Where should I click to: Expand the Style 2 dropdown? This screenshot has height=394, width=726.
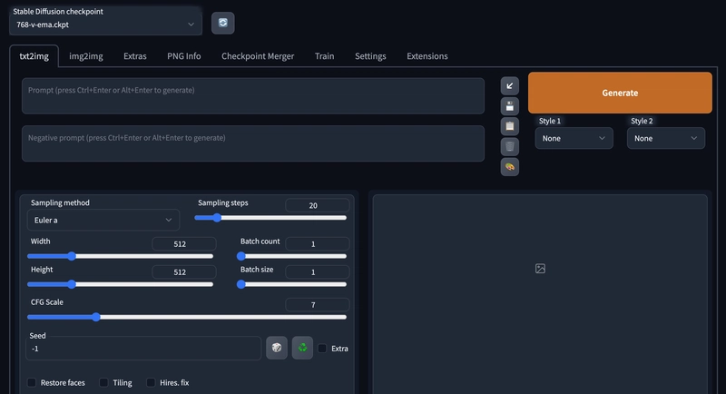tap(666, 138)
